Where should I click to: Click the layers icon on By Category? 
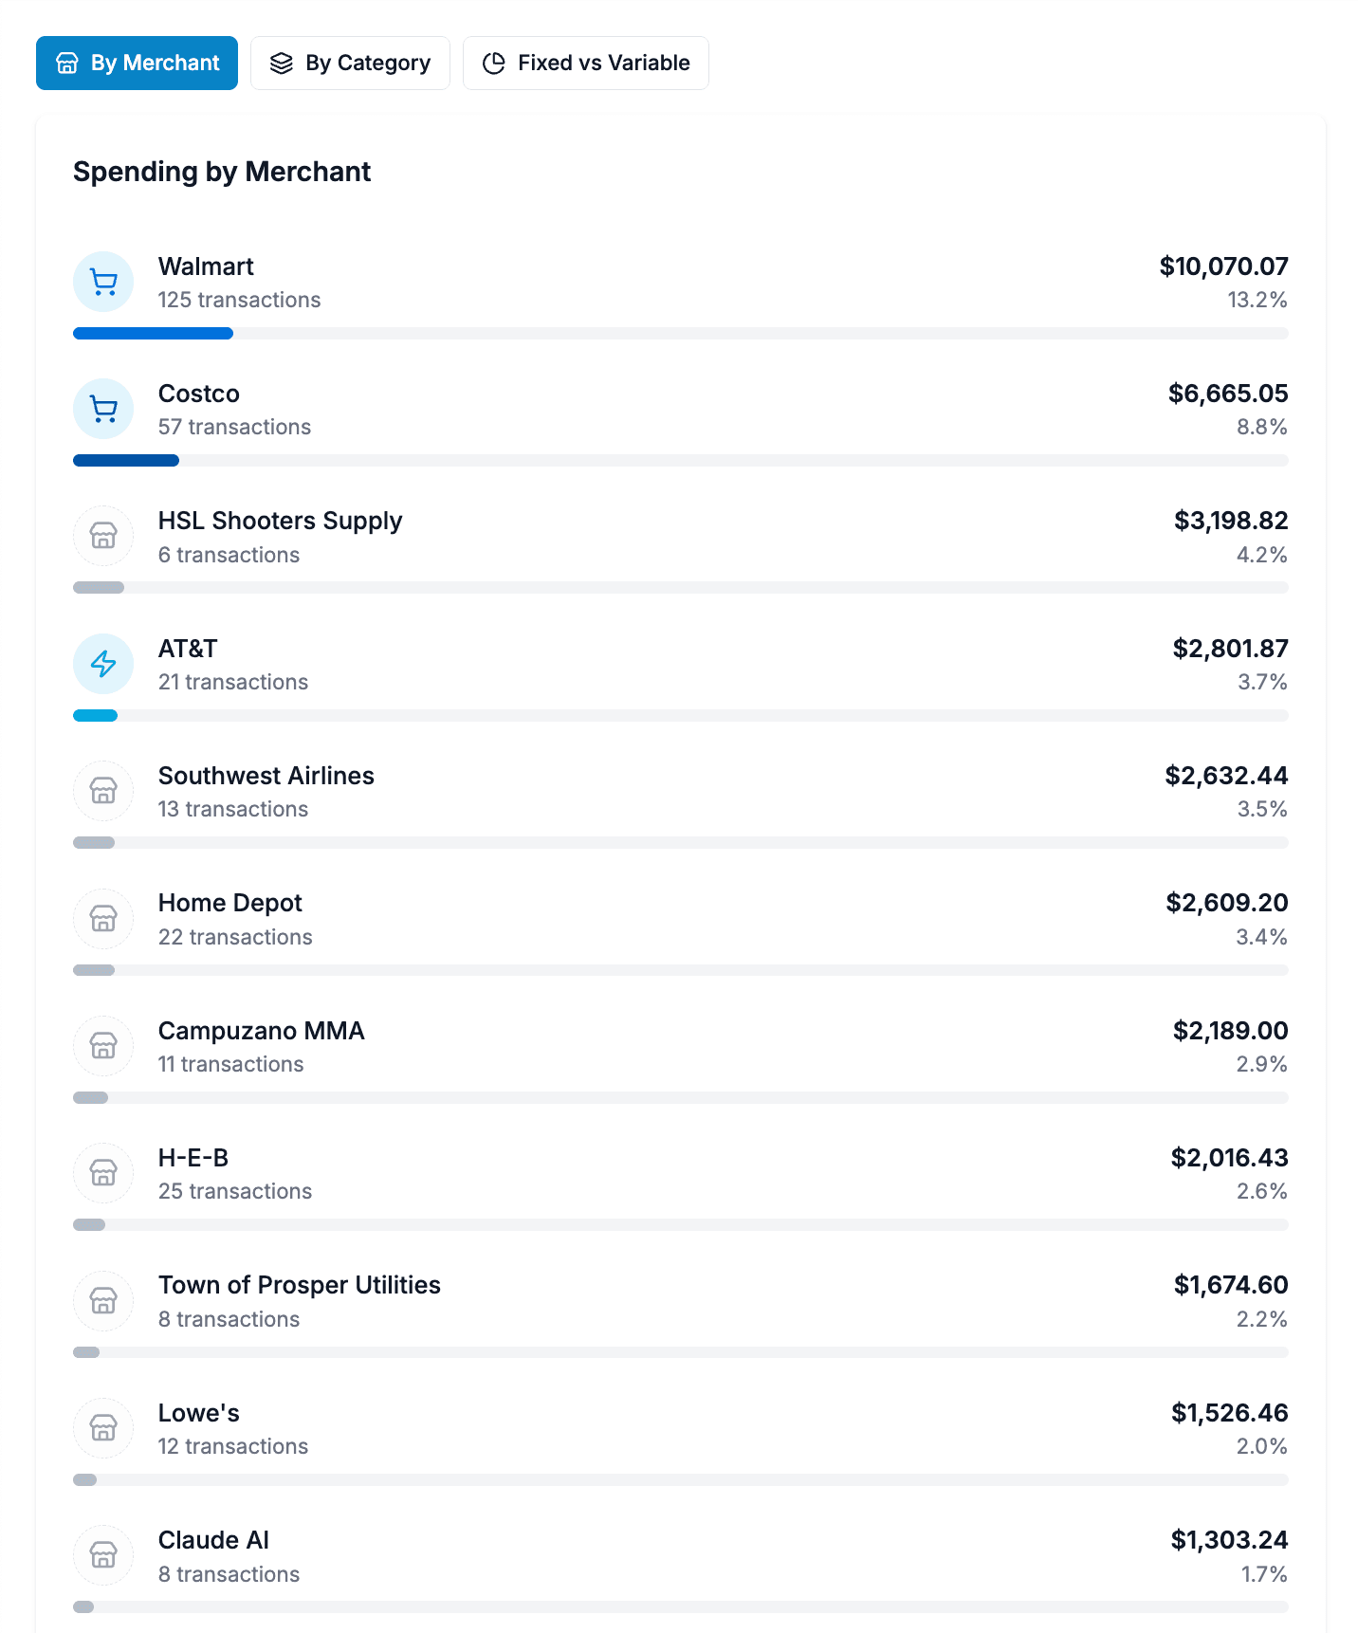[x=281, y=63]
